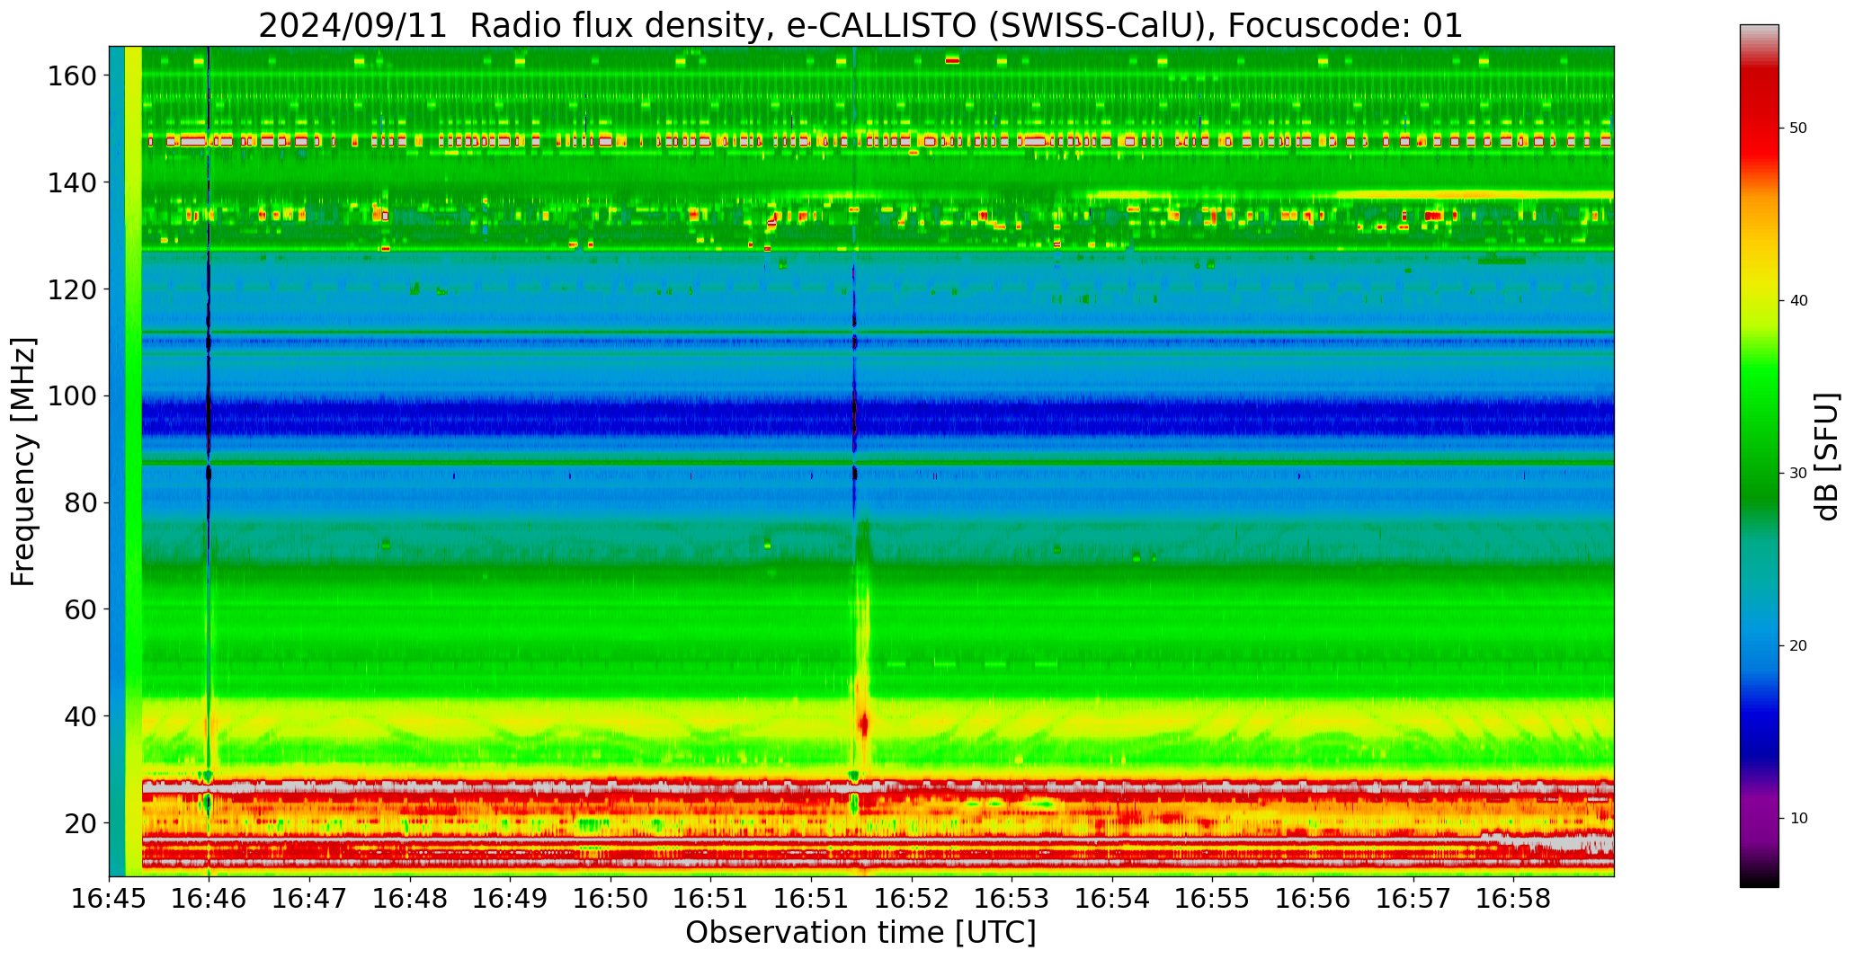Click the 30 dB tick on the colorbar

point(1798,474)
